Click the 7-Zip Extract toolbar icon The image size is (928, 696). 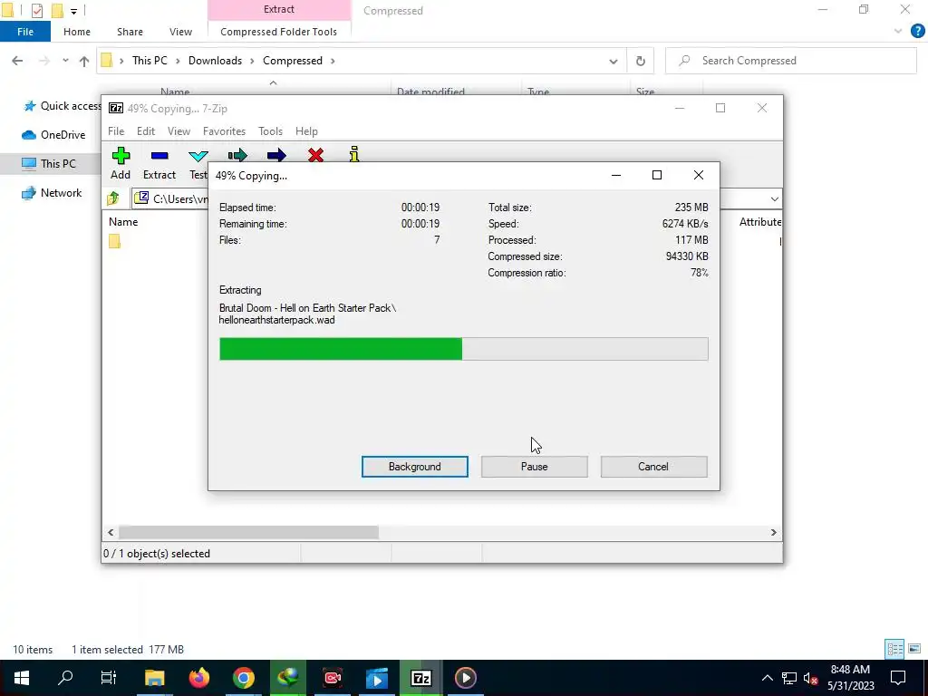[x=159, y=156]
